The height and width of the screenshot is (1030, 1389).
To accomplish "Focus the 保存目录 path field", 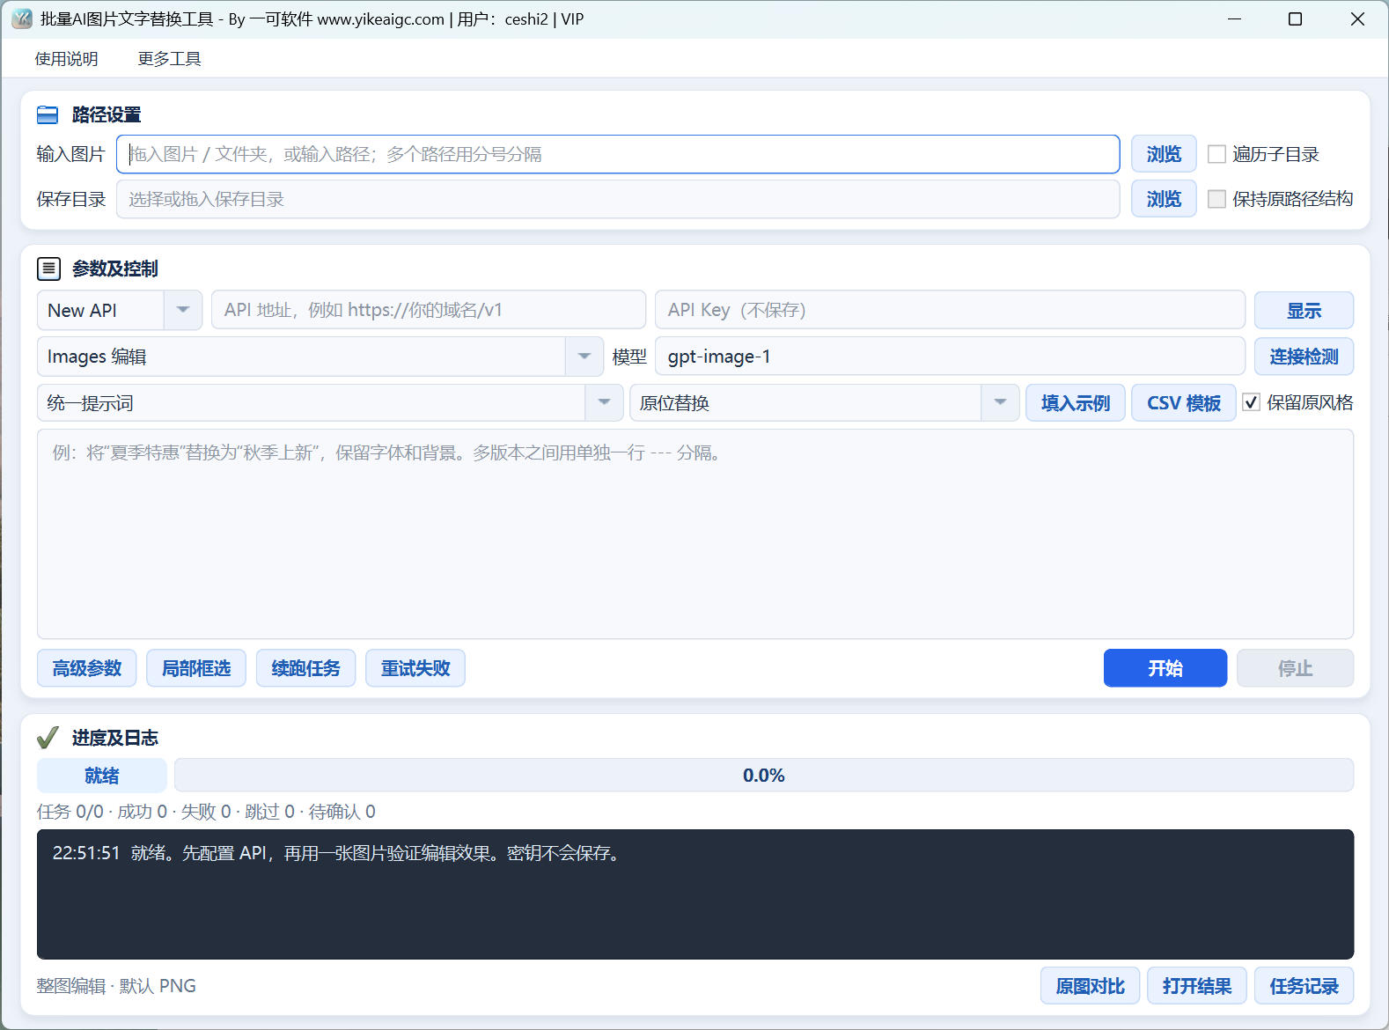I will pos(618,199).
